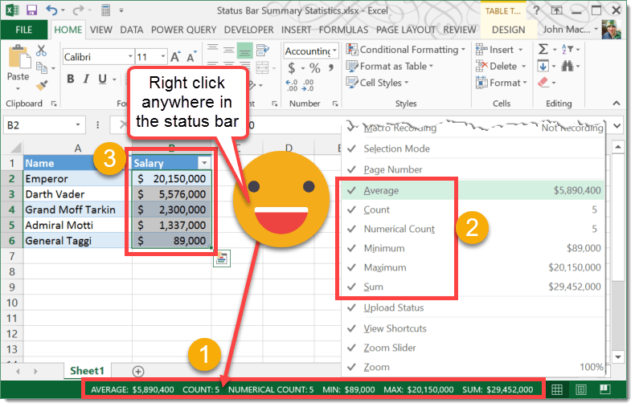635x407 pixels.
Task: Add a new sheet with the plus button
Action: (138, 372)
